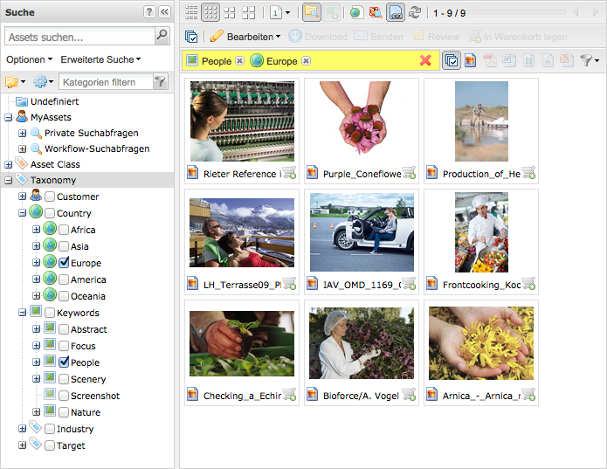The height and width of the screenshot is (469, 607).
Task: Check the Industry checkbox
Action: tap(50, 429)
